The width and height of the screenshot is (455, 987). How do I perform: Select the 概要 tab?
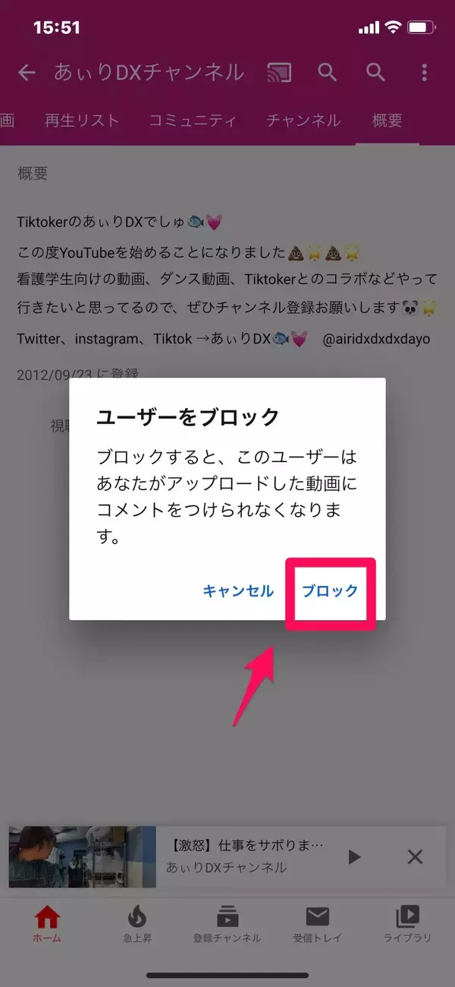point(387,120)
